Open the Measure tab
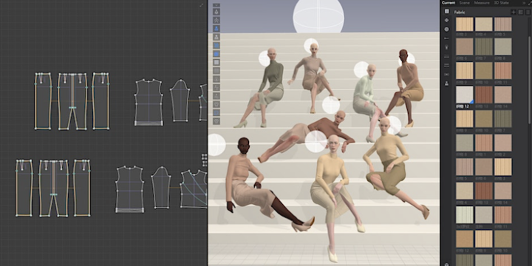 482,3
